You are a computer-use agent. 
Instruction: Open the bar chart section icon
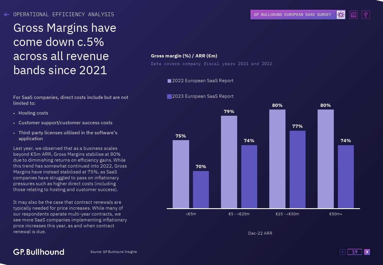(x=354, y=15)
